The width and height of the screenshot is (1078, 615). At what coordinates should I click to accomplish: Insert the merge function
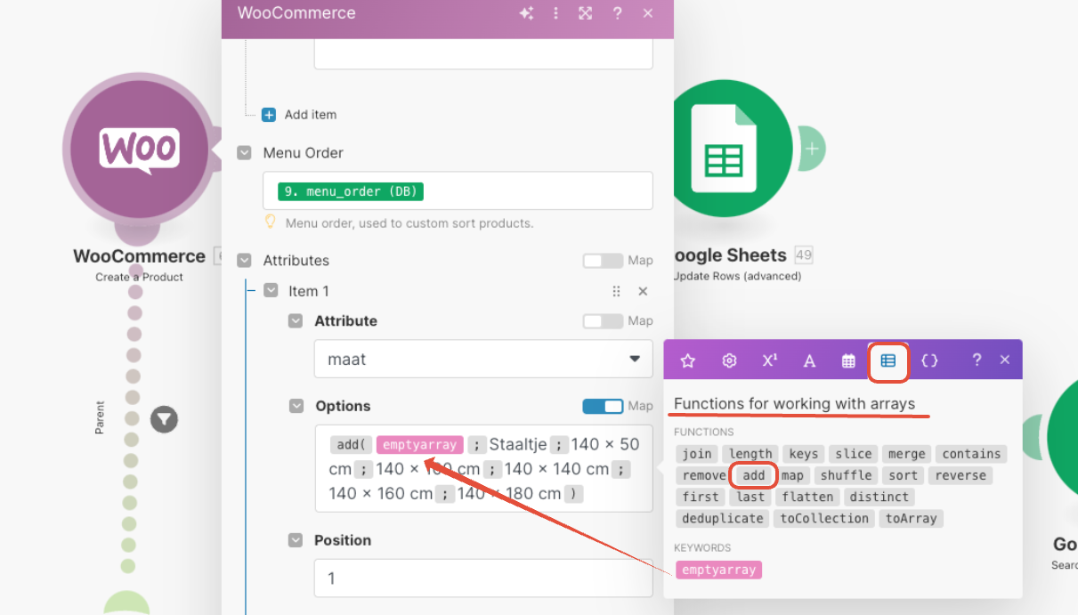coord(907,454)
